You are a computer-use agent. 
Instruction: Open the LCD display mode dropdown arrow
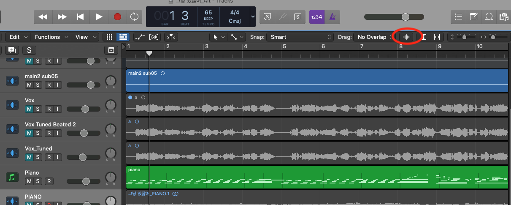click(253, 17)
